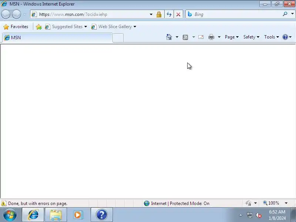Screen dimensions: 296x222
Task: View the security lock icon report
Action: pos(159,14)
